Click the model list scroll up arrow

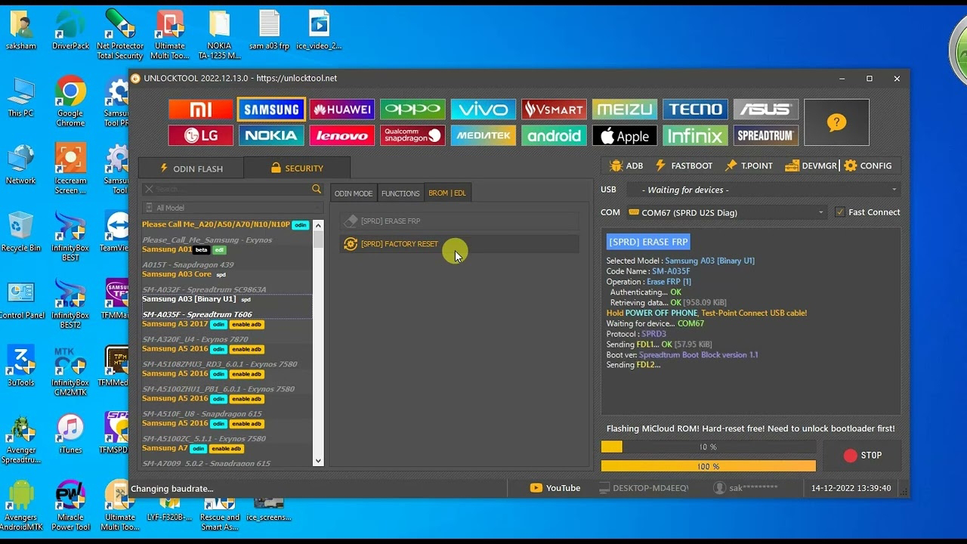coord(318,225)
